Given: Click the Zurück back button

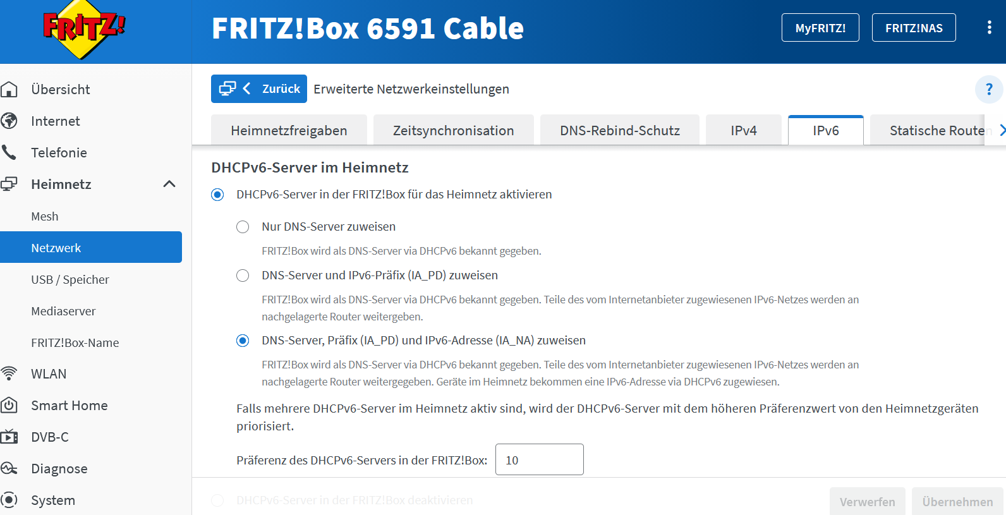Looking at the screenshot, I should coord(259,89).
